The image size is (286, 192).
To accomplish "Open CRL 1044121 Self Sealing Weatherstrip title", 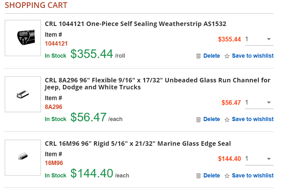I will (x=135, y=24).
